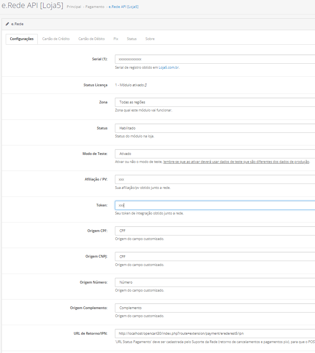Switch to the Cartão de Crédito tab

pos(56,39)
